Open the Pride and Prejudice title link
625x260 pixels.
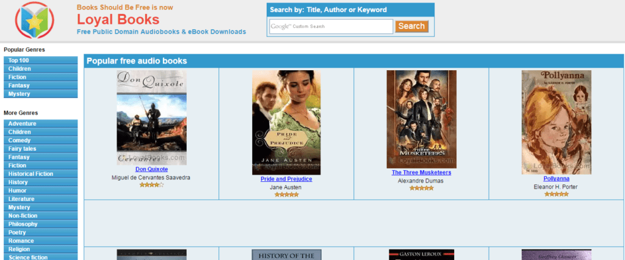(286, 179)
